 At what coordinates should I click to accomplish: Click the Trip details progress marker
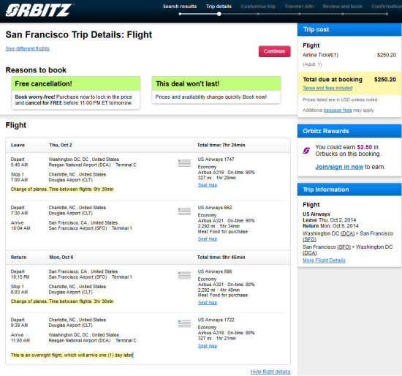[219, 14]
